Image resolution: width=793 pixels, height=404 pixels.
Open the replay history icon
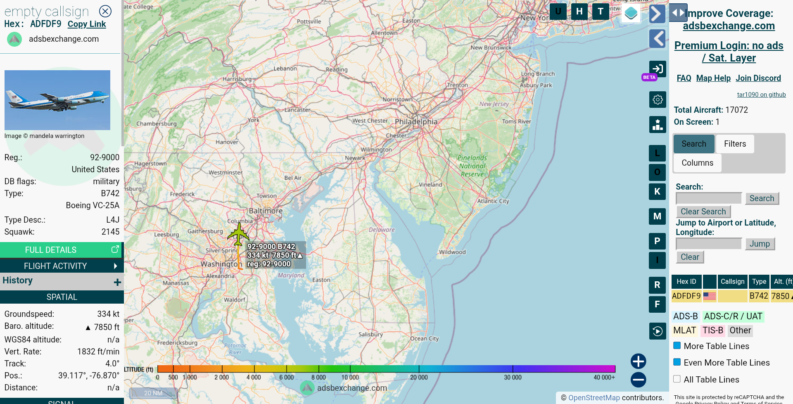point(658,331)
